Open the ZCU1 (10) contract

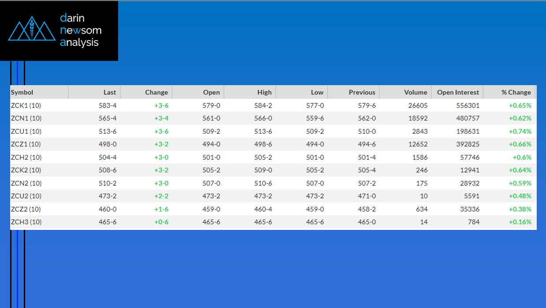(26, 131)
